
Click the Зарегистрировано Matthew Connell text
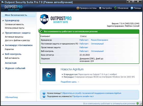pyautogui.click(x=123, y=26)
